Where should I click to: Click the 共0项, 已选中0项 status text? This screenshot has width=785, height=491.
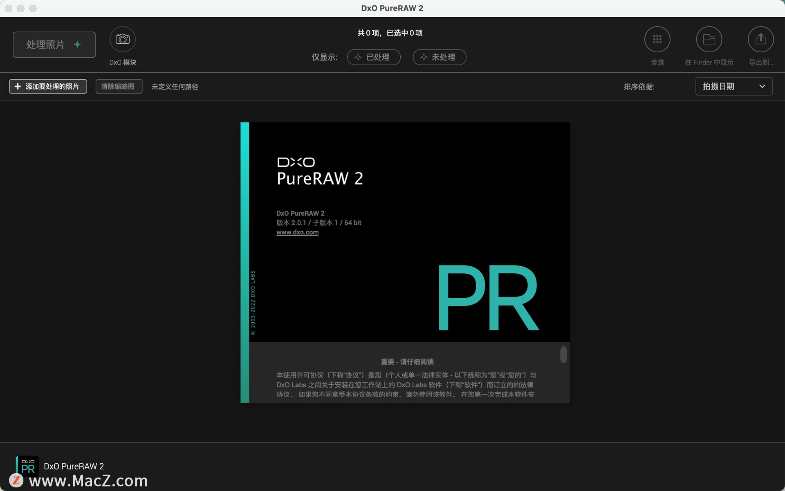(390, 33)
